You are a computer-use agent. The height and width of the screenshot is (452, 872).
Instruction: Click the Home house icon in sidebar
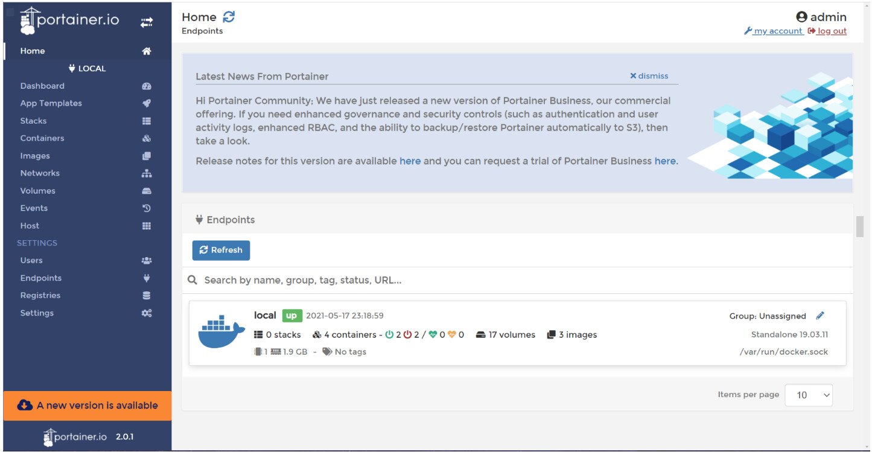pyautogui.click(x=147, y=51)
